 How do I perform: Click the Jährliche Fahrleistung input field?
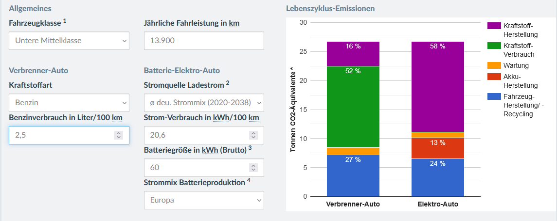[x=204, y=41]
